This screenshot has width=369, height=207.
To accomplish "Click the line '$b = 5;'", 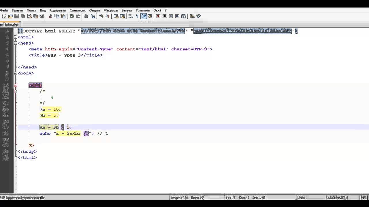I will [49, 115].
